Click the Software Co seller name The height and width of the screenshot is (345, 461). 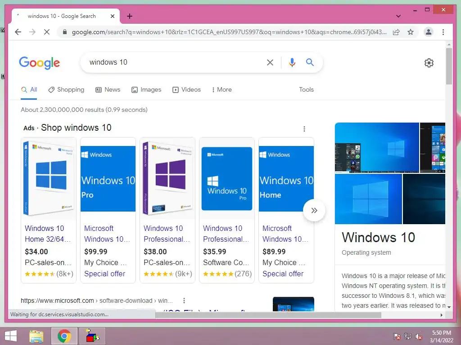click(x=226, y=262)
